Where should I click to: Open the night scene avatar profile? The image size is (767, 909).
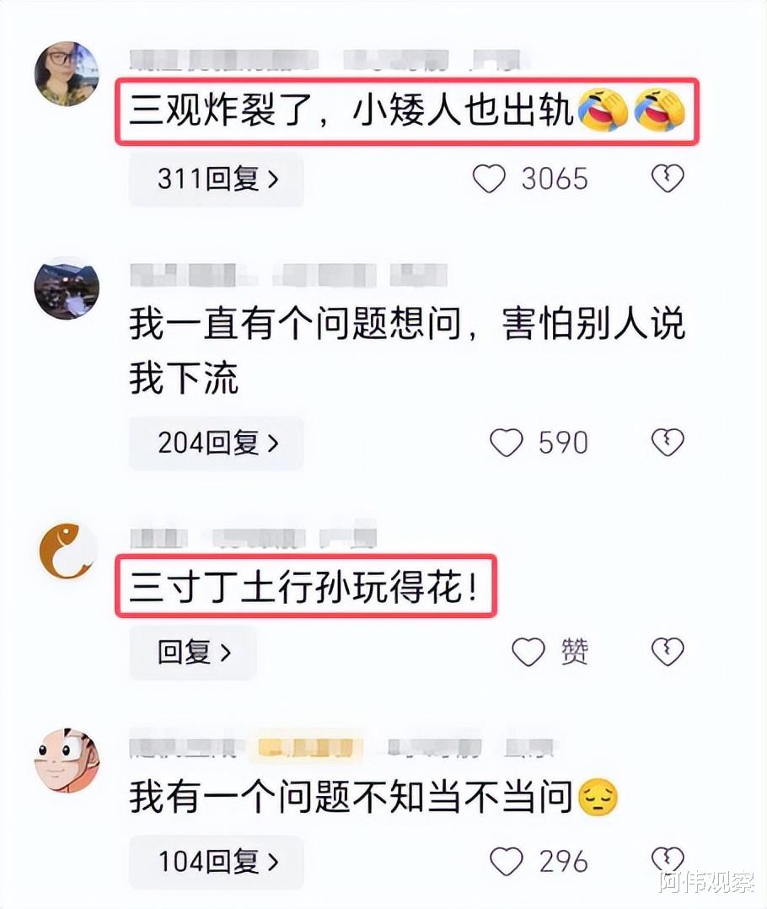(x=67, y=288)
